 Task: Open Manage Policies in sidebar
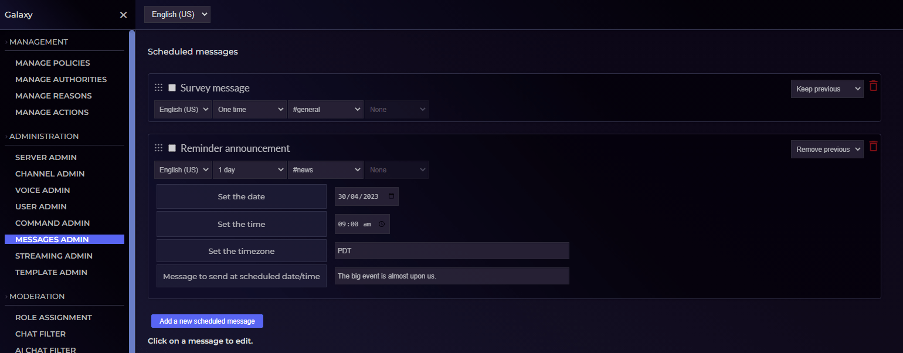pyautogui.click(x=53, y=63)
